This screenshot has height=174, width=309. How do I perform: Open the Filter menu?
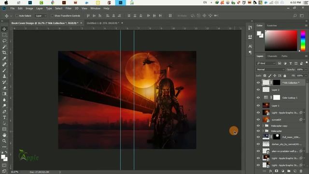69,8
